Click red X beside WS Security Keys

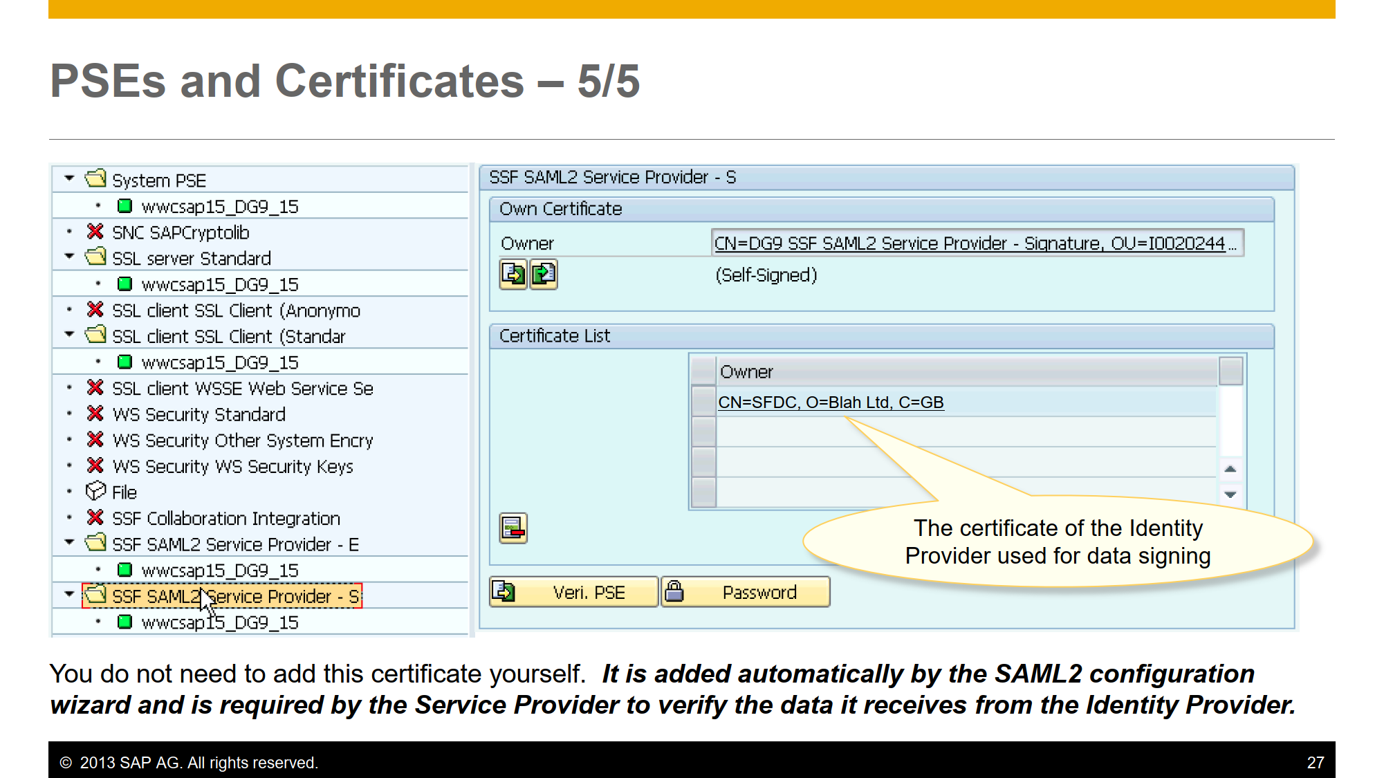point(95,465)
